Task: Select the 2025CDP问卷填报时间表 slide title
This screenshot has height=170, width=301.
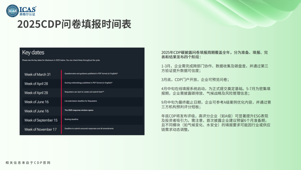Action: click(74, 24)
